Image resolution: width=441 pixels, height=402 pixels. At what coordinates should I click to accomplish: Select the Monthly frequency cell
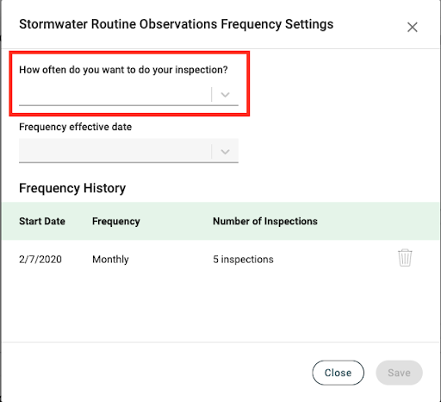(110, 260)
